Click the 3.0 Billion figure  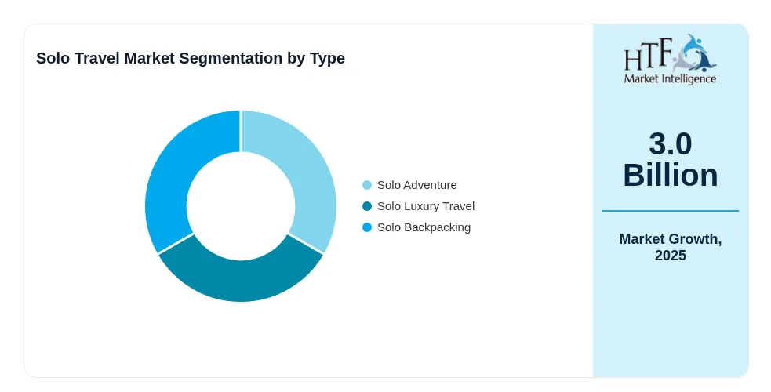670,159
